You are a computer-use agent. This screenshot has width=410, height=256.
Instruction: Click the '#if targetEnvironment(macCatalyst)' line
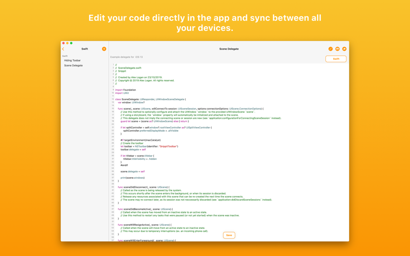[140, 140]
